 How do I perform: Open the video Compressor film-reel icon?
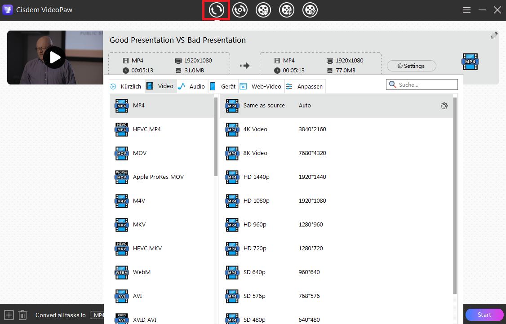[x=286, y=9]
